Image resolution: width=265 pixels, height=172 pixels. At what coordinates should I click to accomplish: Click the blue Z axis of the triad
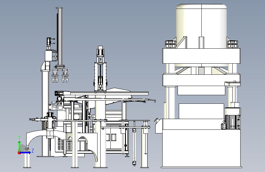coord(26,152)
